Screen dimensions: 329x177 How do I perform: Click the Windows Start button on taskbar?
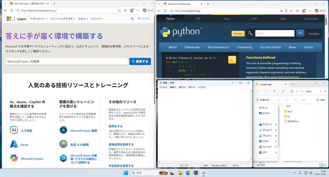[x=126, y=173]
